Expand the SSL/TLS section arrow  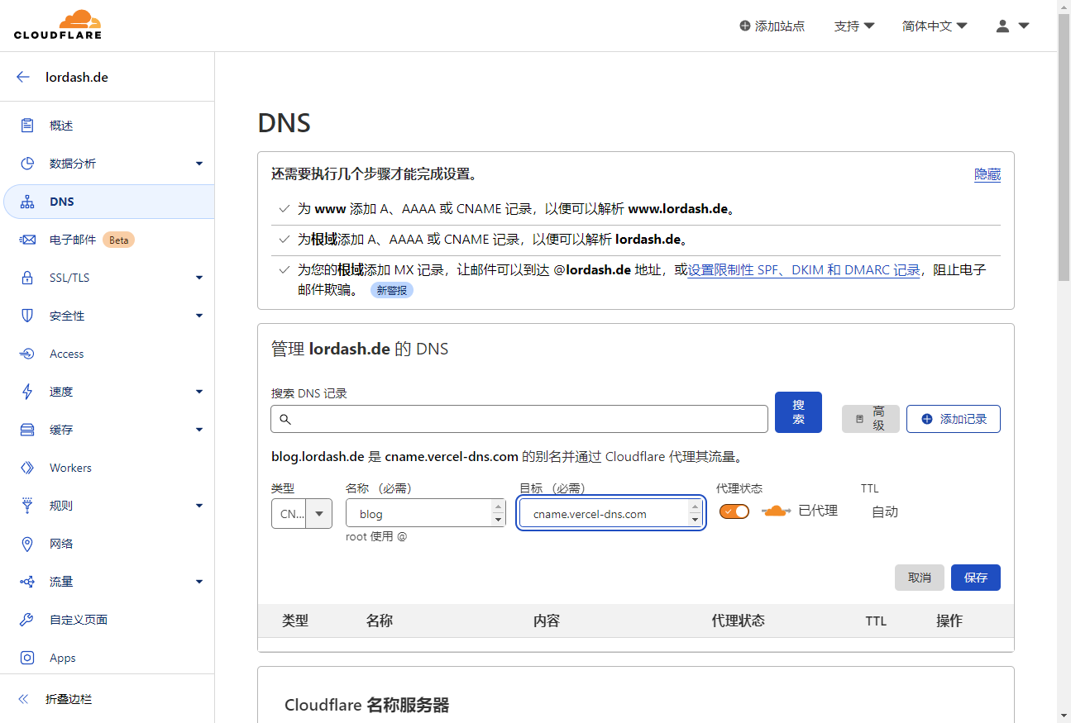199,278
